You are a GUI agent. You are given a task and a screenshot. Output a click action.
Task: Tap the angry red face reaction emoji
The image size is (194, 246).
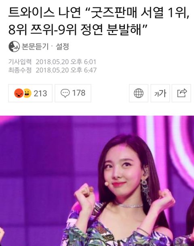coord(19,93)
